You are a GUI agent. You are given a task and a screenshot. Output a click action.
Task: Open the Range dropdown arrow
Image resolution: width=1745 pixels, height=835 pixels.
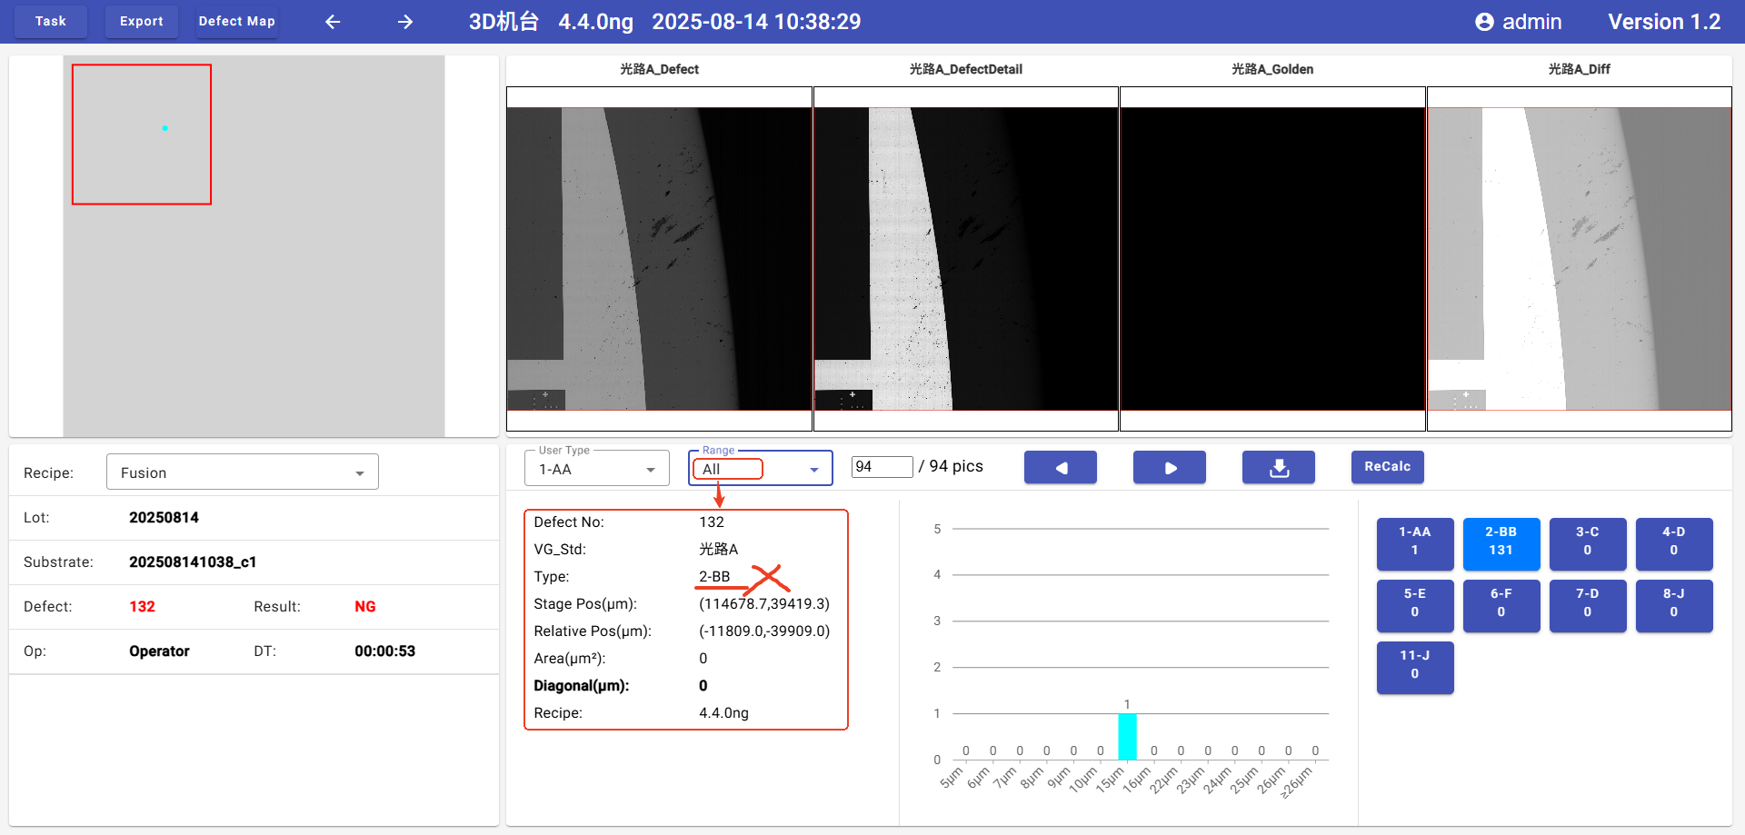[x=814, y=470]
